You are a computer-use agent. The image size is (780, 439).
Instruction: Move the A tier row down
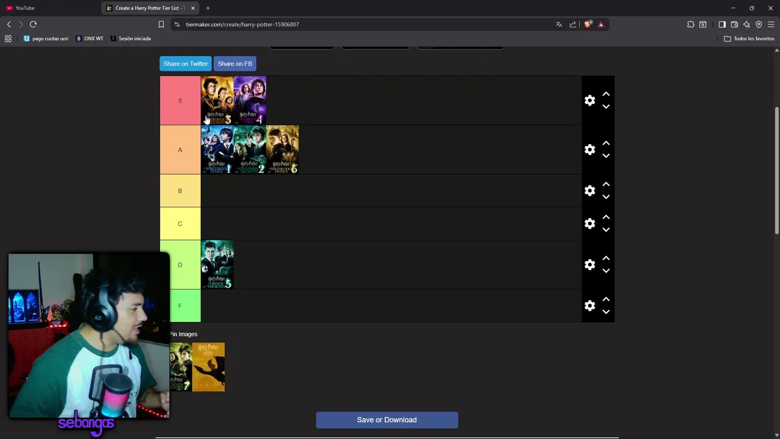click(x=606, y=155)
